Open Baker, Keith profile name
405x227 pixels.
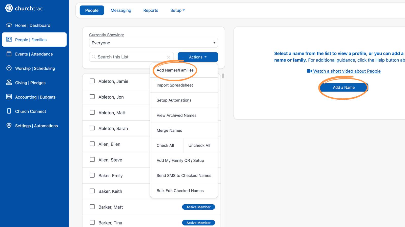tap(110, 191)
